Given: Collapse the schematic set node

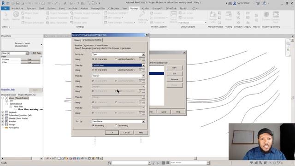Looking at the screenshot, I should (6, 104).
